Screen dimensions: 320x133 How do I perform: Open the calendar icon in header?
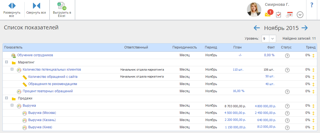[289, 15]
